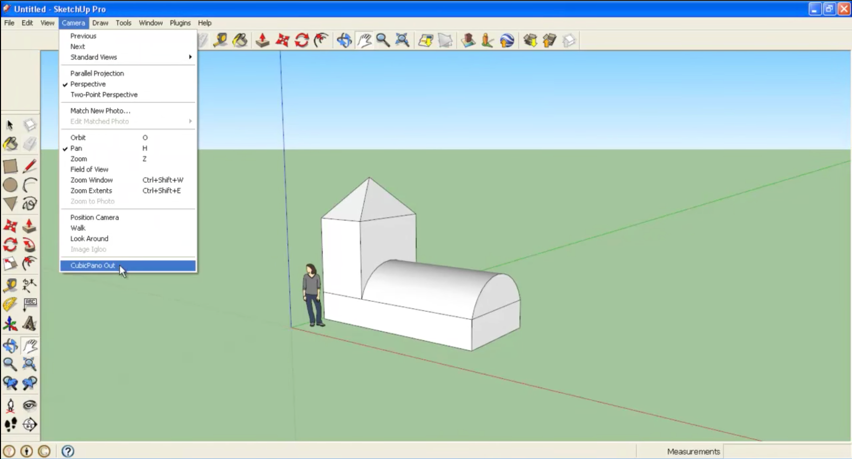
Task: Activate the Walk footprints tool icon
Action: [x=10, y=425]
